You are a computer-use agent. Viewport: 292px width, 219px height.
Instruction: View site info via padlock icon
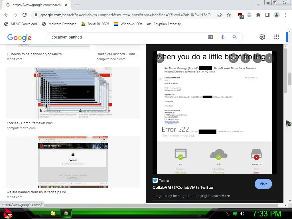pos(36,15)
